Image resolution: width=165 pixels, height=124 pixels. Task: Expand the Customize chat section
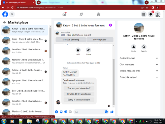139,58
